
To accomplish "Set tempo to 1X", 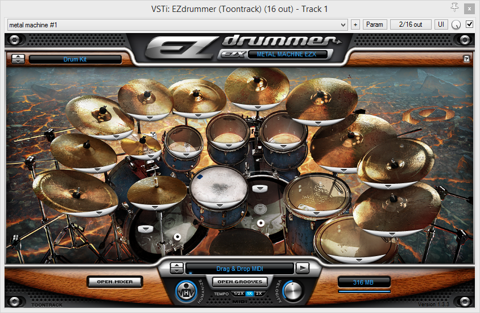I will click(250, 294).
